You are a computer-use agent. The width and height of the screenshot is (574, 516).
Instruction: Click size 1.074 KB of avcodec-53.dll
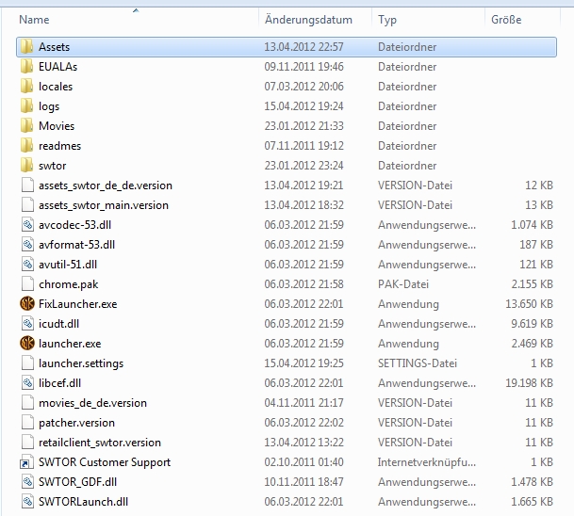(532, 224)
